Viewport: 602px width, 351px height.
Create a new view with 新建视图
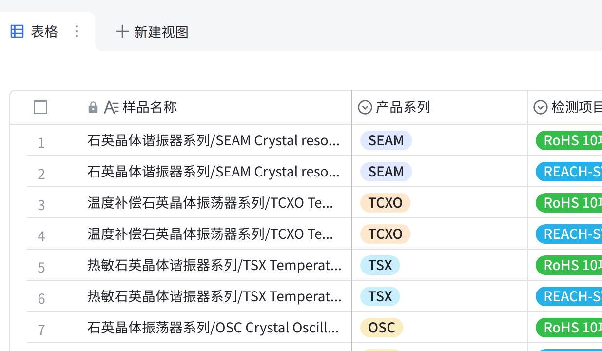click(x=152, y=32)
